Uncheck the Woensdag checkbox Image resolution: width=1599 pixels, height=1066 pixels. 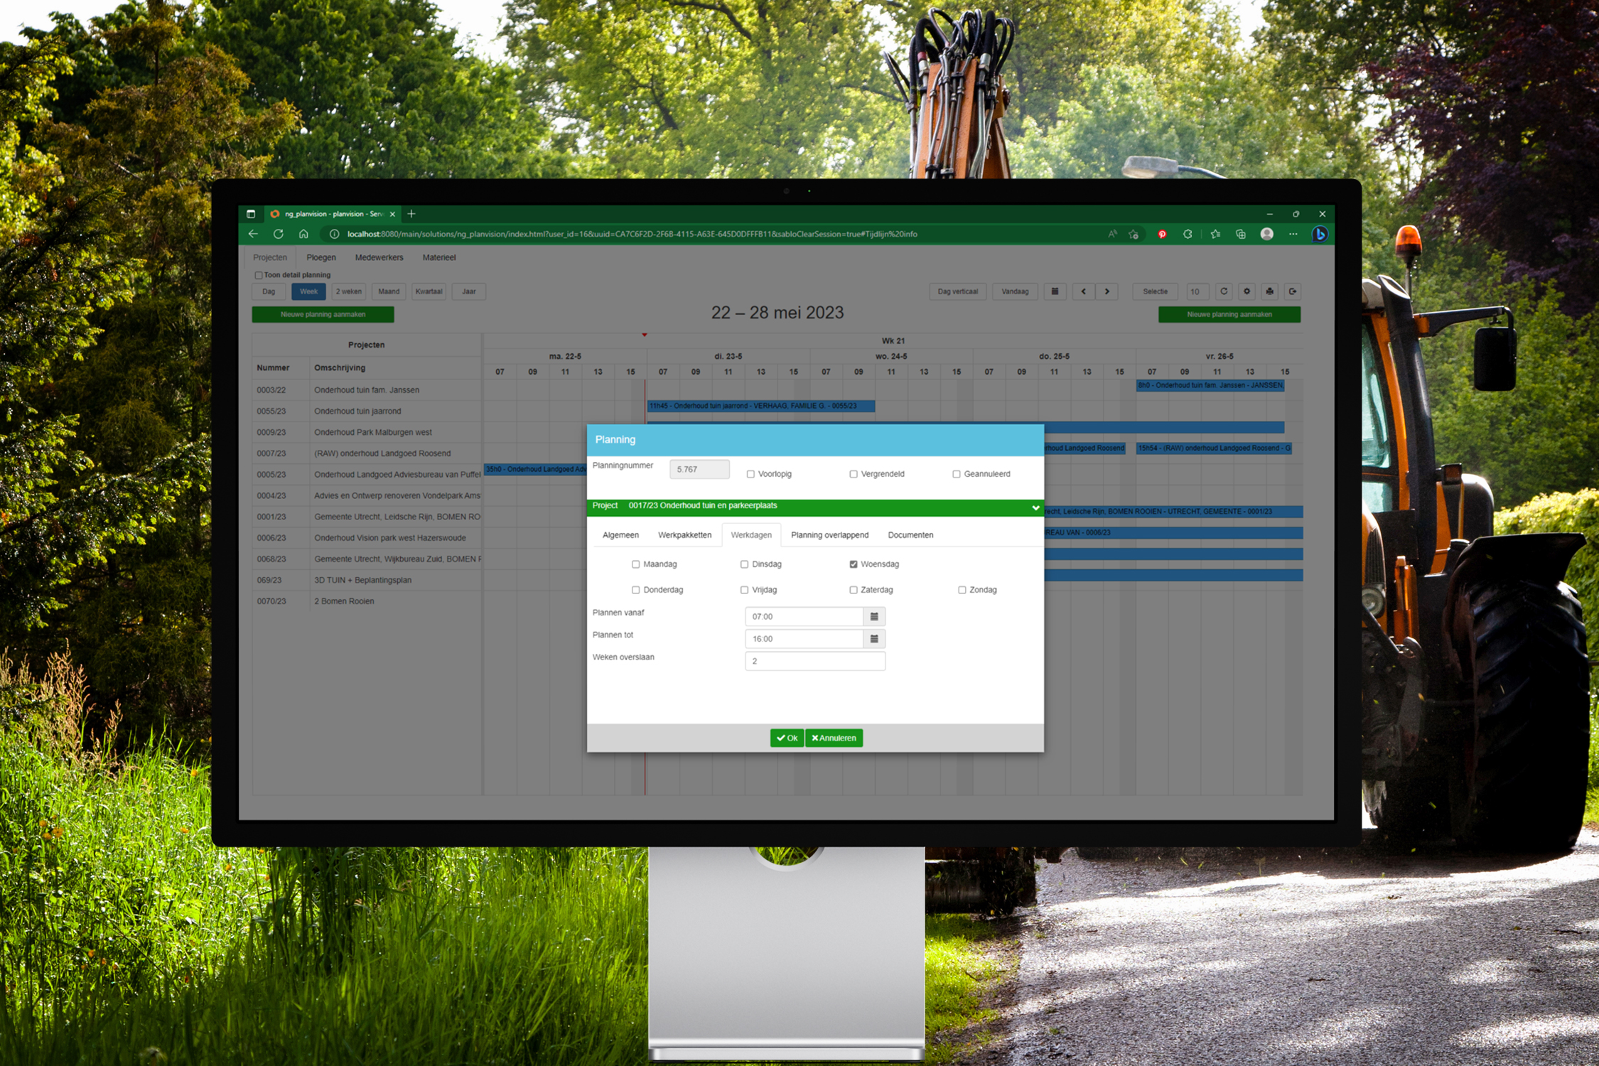854,564
